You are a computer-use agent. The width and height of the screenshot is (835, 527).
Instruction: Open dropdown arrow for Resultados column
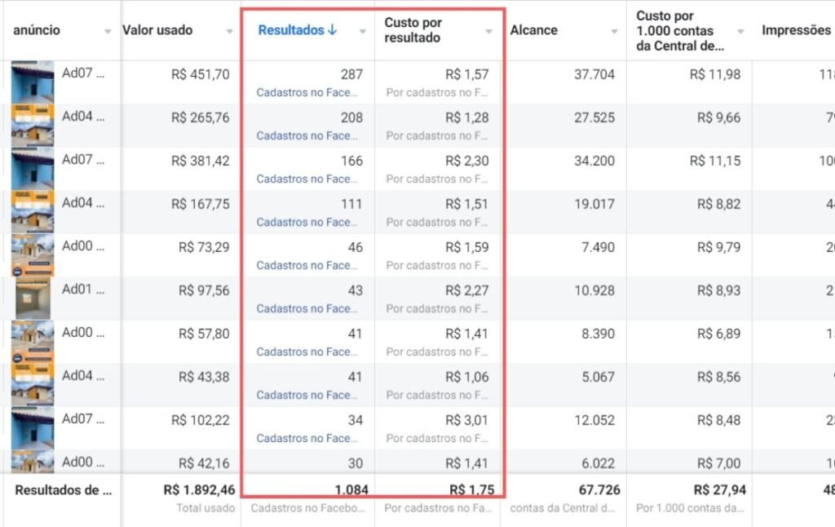[363, 32]
